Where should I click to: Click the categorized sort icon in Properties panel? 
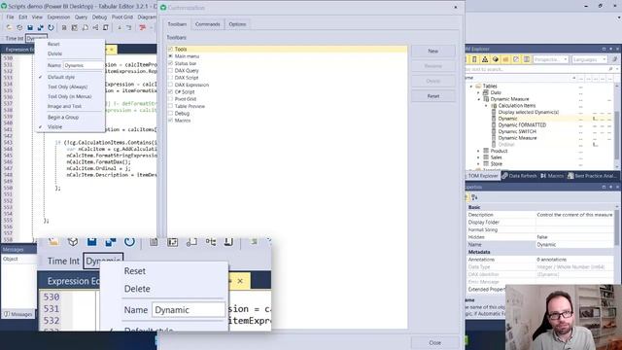point(474,197)
